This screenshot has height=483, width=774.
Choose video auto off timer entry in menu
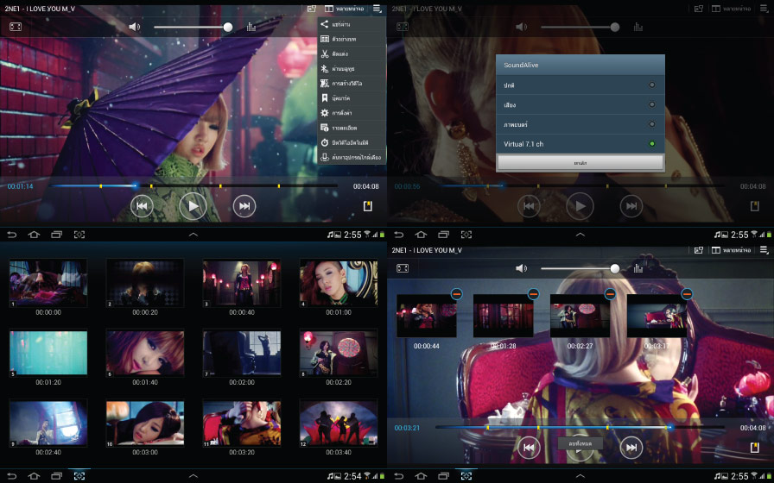(x=352, y=142)
